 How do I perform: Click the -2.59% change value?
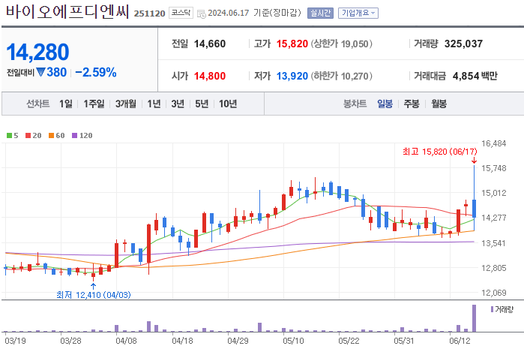[96, 72]
